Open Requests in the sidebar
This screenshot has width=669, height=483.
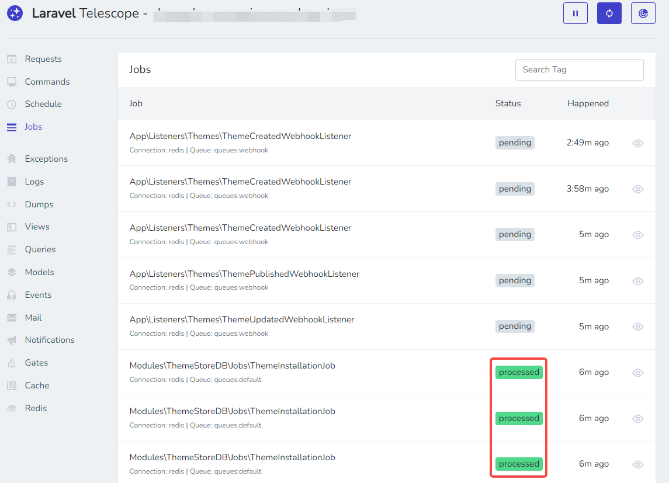43,59
